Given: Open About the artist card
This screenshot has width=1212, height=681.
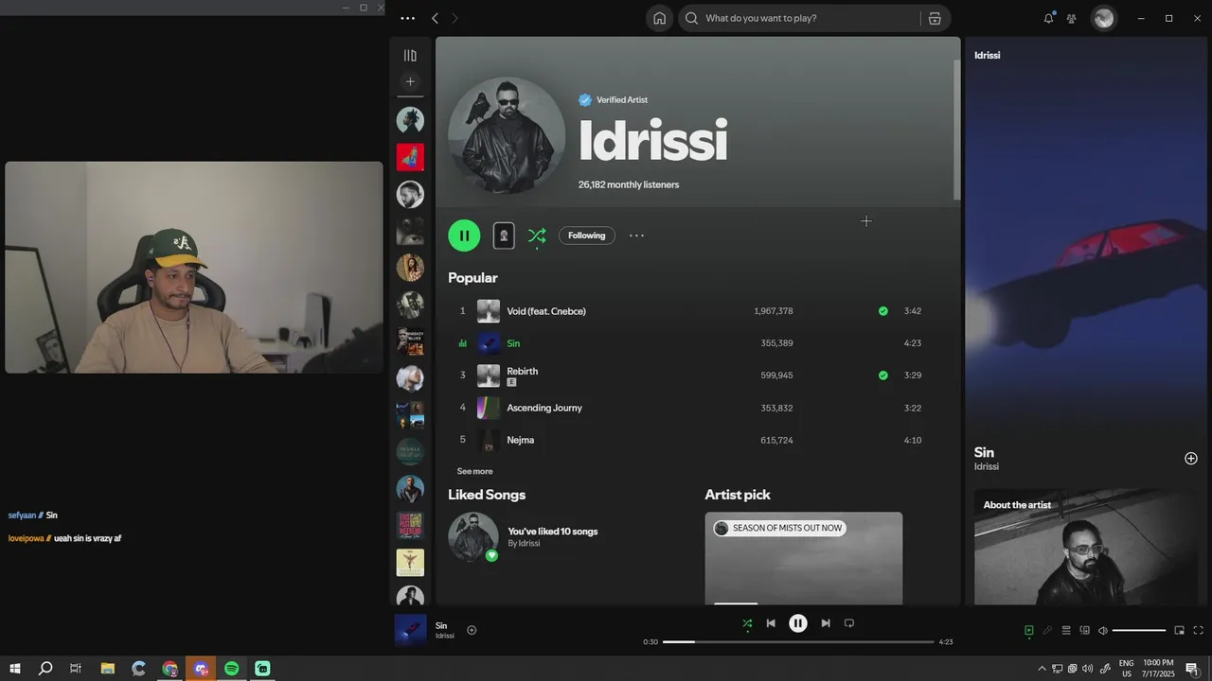Looking at the screenshot, I should [1085, 547].
